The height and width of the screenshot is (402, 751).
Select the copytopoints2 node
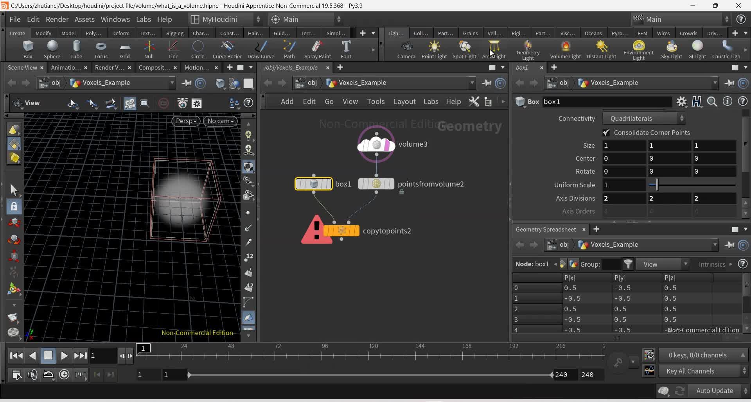coord(341,231)
